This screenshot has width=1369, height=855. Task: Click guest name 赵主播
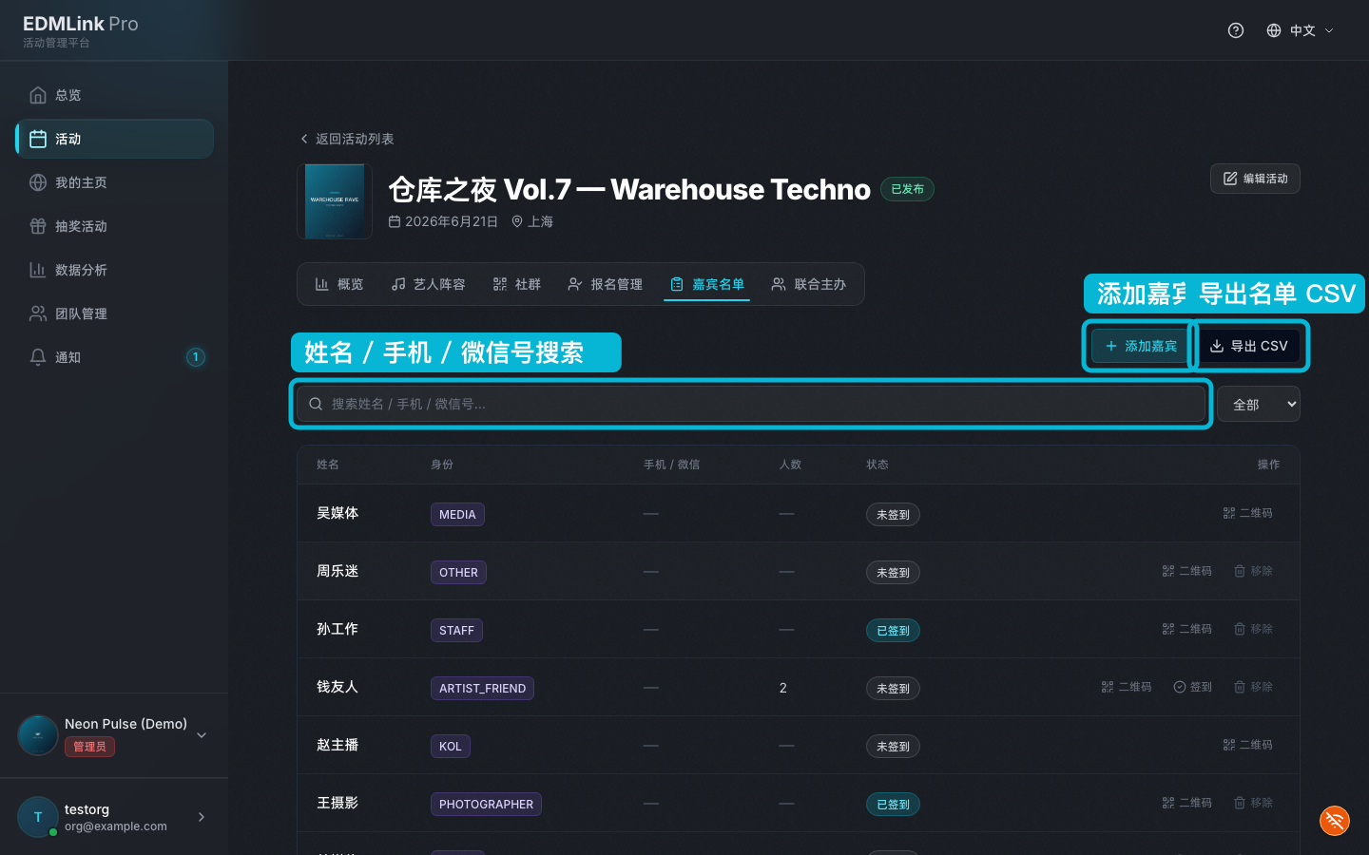point(337,745)
